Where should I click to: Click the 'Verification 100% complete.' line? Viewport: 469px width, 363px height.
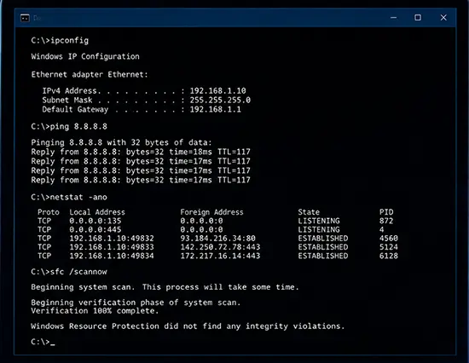[x=95, y=311]
